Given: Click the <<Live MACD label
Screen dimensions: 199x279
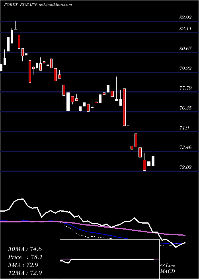Looking at the screenshot, I should click(x=168, y=269).
